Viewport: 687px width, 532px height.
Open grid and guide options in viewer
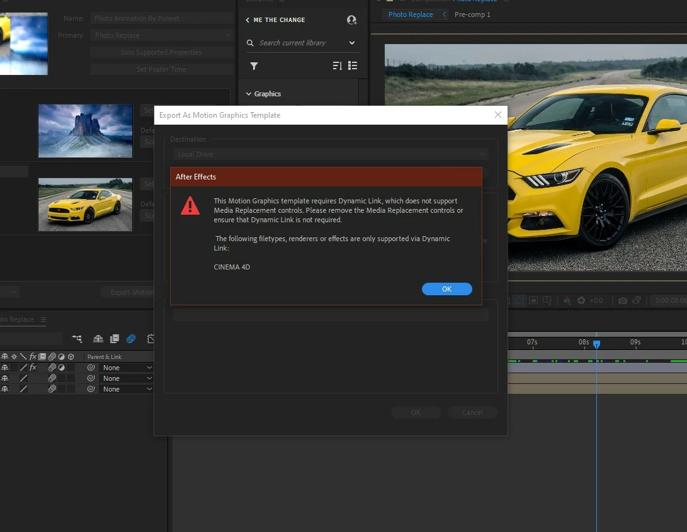click(x=547, y=300)
